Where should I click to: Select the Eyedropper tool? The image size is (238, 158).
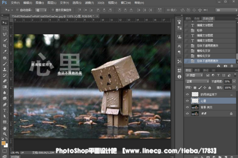click(5, 52)
